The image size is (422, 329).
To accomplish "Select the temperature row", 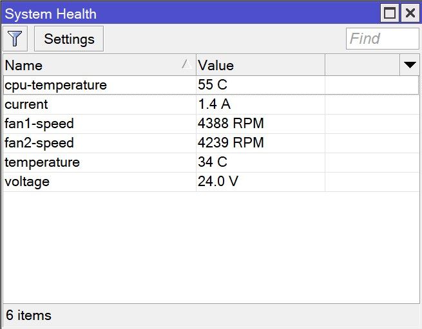I will (x=43, y=162).
